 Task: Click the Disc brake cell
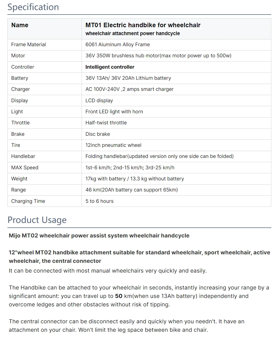pos(98,134)
